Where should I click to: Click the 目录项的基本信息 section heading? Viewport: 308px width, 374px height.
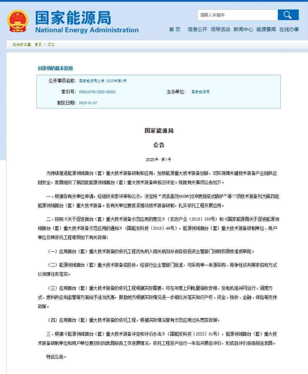[55, 68]
